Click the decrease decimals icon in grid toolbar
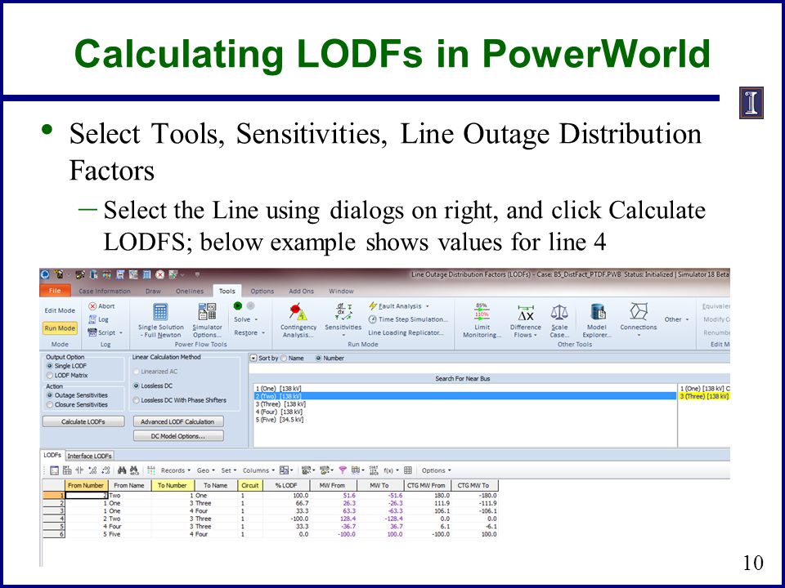 105,470
